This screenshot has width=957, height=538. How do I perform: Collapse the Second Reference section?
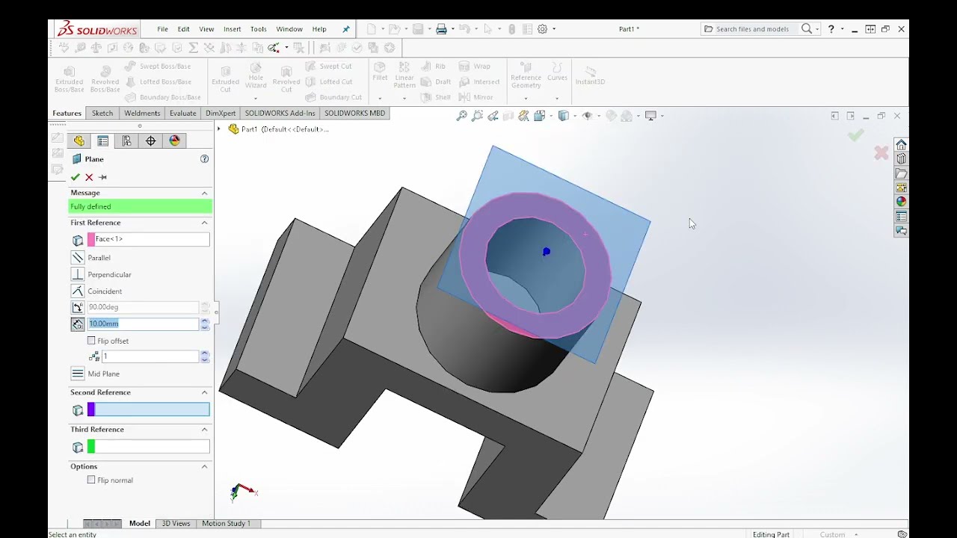(204, 392)
